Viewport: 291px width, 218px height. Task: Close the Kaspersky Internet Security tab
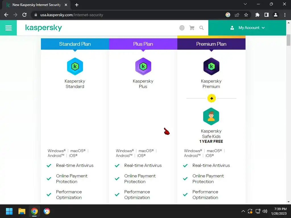pyautogui.click(x=66, y=5)
